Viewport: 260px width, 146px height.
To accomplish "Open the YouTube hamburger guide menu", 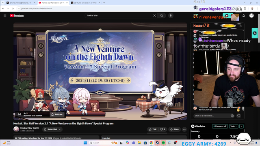I will coord(5,15).
